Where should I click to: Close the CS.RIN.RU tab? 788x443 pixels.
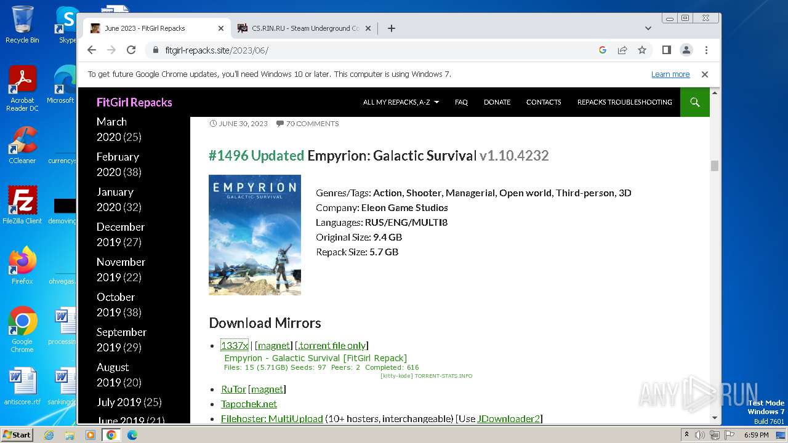click(368, 28)
